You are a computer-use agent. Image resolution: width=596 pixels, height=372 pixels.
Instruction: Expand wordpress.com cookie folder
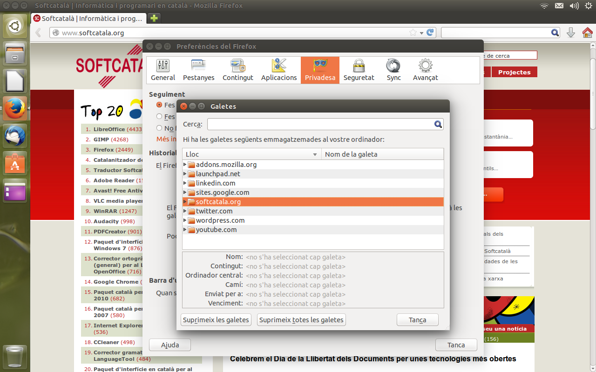pyautogui.click(x=185, y=220)
